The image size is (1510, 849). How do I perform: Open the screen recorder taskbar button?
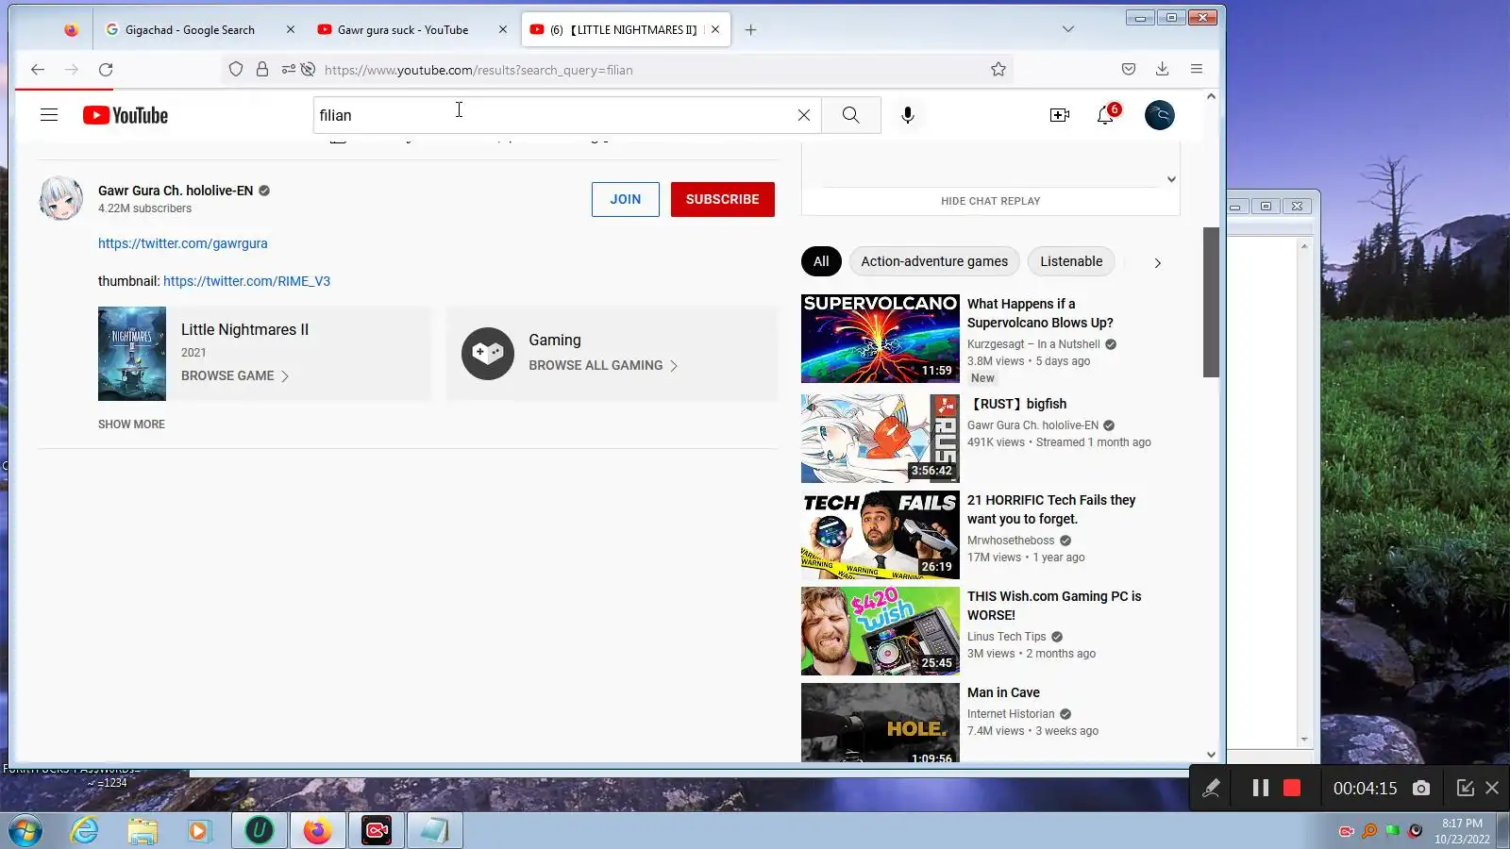tap(377, 831)
